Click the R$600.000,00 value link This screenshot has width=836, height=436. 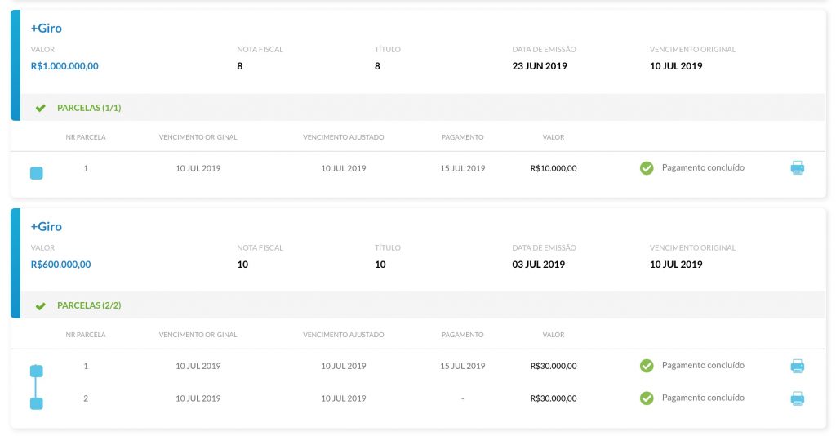pos(60,265)
